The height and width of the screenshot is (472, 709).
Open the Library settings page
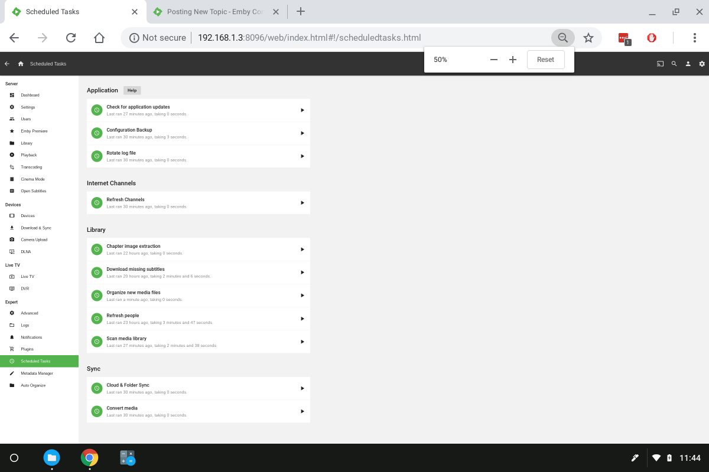pyautogui.click(x=39, y=143)
